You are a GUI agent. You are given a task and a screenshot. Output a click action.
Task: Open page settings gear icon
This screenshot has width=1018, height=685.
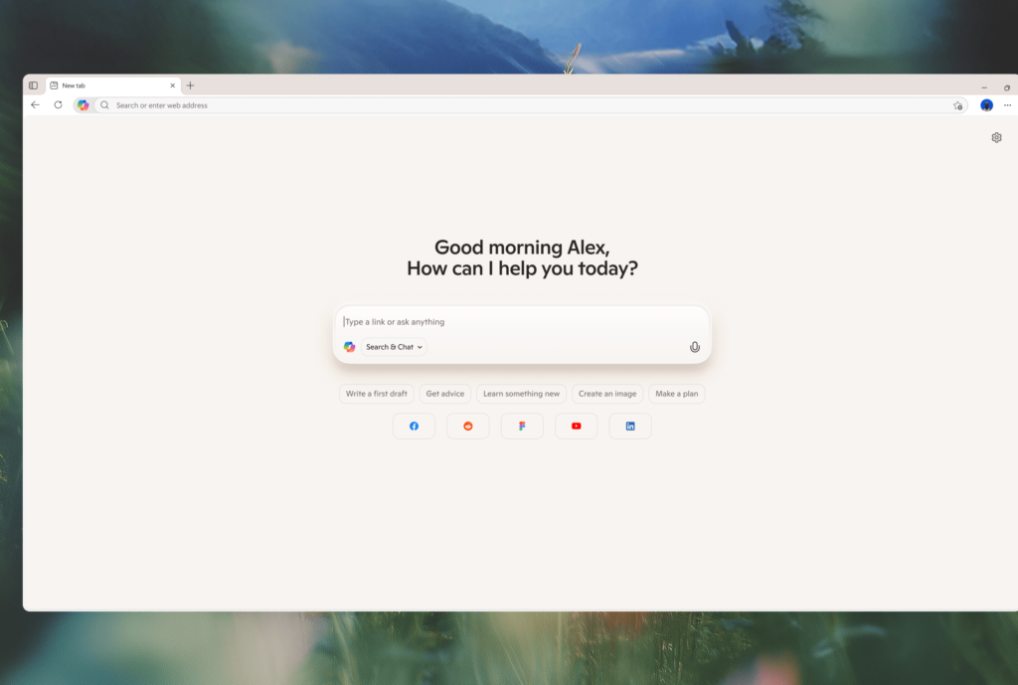coord(996,138)
